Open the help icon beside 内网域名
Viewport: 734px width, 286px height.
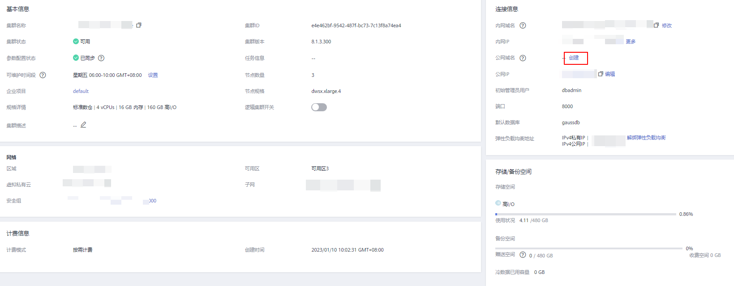[x=523, y=25]
